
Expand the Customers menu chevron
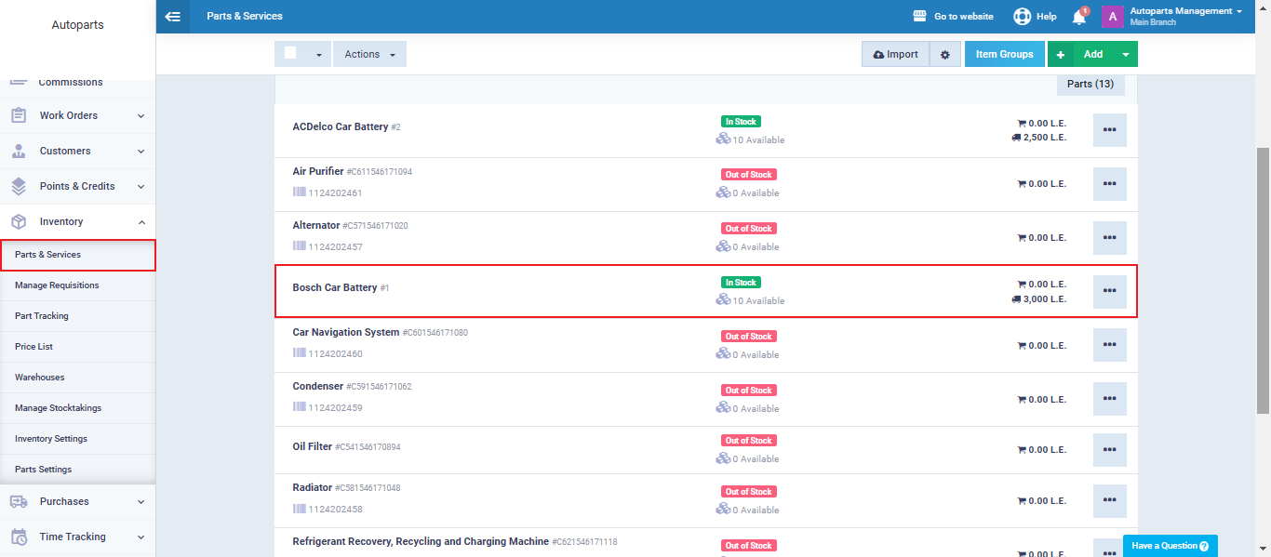140,152
